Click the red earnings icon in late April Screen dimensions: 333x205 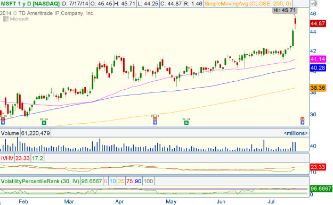click(155, 119)
